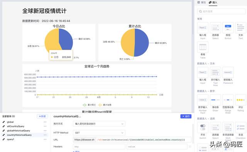Viewport: 247px width, 152px height.
Task: Click the yellow slice of 累计占比 pie
Action: tap(127, 42)
